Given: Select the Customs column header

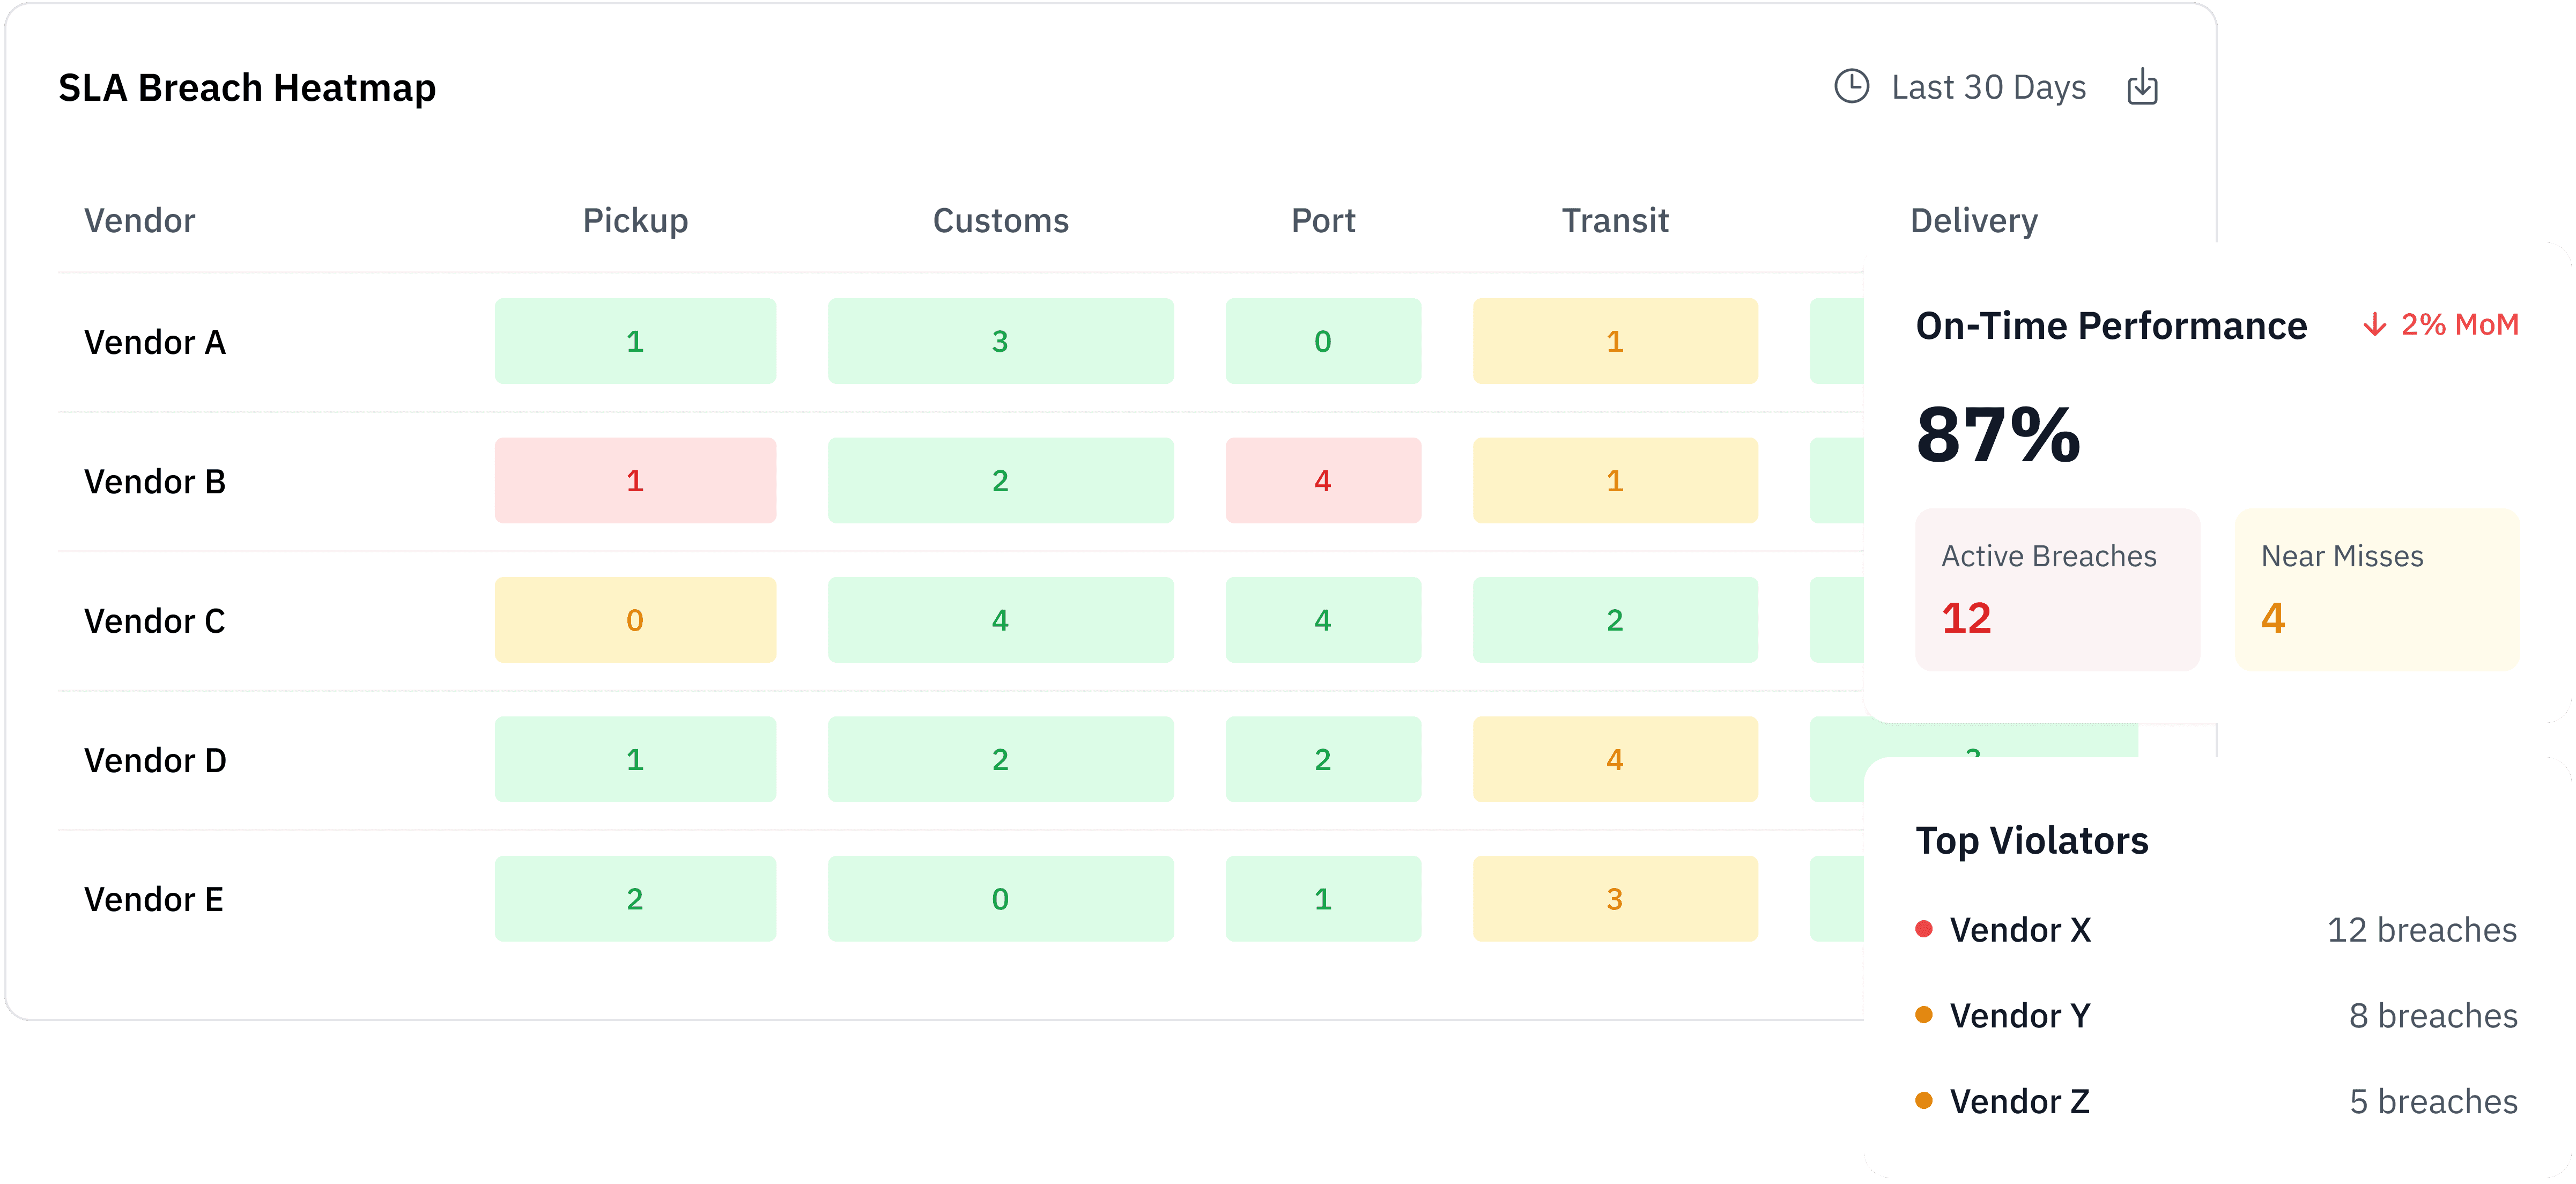Looking at the screenshot, I should pos(1000,221).
